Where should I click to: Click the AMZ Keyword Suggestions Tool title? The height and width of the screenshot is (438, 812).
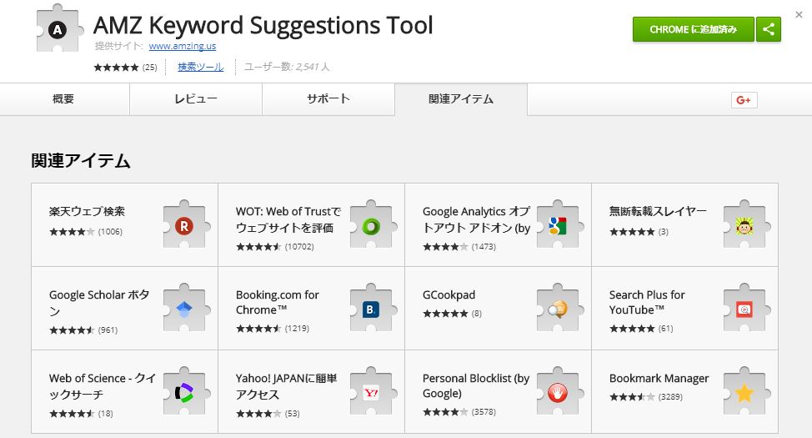click(263, 25)
